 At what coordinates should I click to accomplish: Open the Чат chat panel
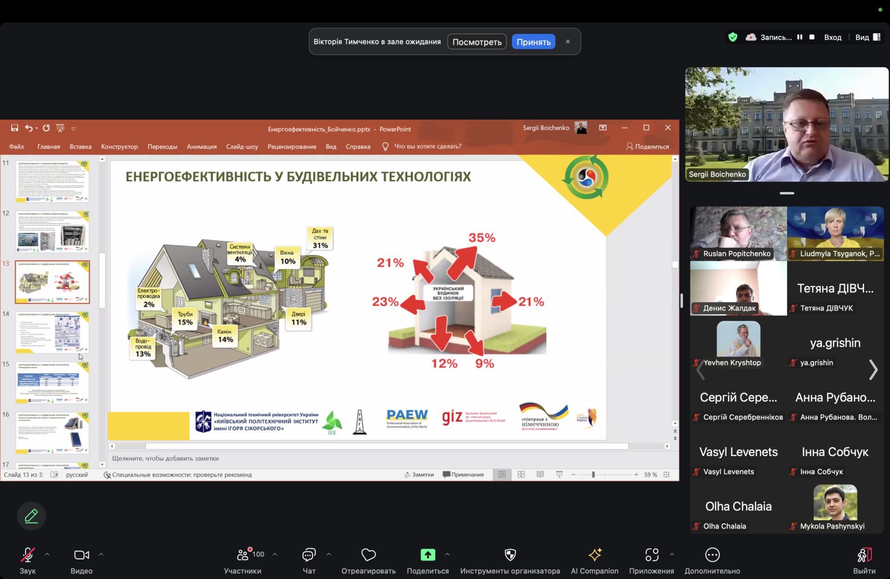tap(309, 555)
